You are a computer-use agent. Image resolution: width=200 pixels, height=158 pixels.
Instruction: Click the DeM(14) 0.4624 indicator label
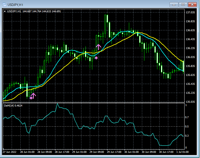(x=13, y=106)
